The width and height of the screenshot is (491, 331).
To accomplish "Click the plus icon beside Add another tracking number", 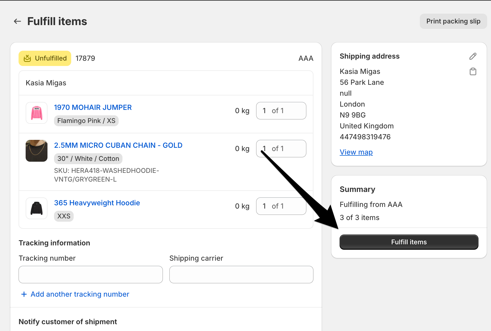I will [24, 294].
